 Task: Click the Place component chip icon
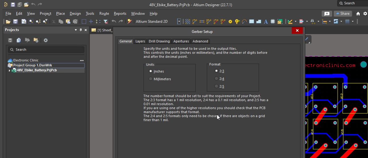click(273, 22)
